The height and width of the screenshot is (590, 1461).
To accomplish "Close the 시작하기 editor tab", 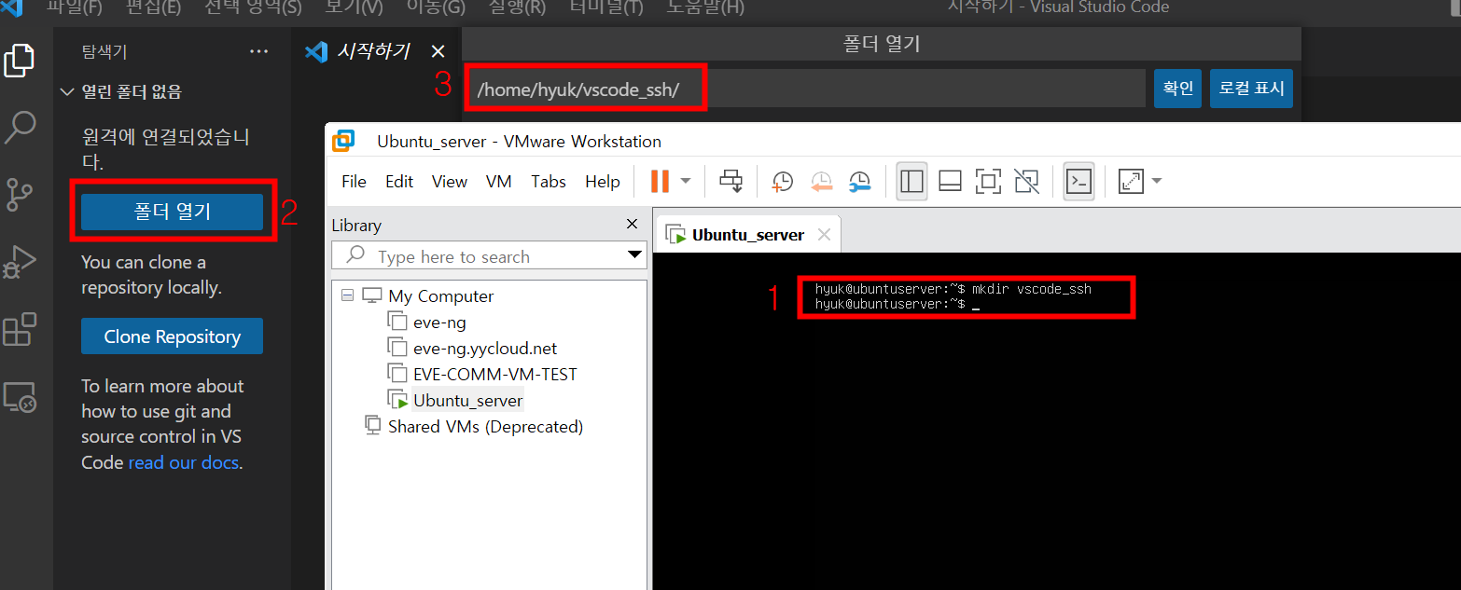I will click(438, 51).
